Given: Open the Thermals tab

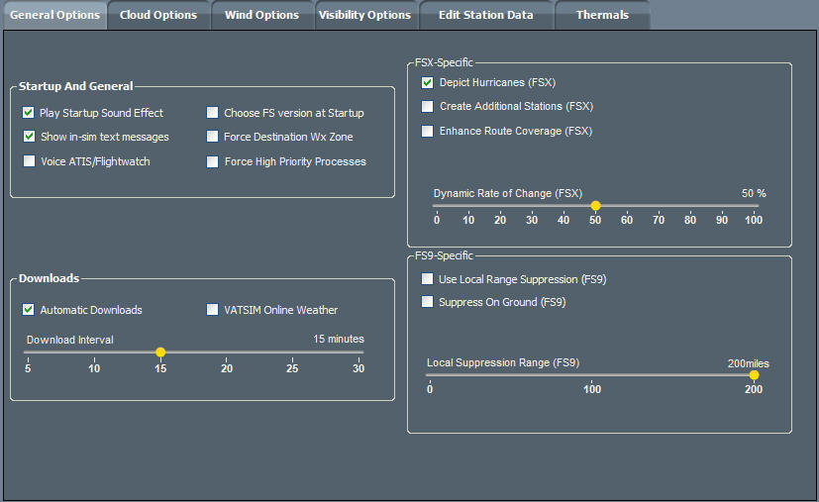Looking at the screenshot, I should click(x=602, y=15).
